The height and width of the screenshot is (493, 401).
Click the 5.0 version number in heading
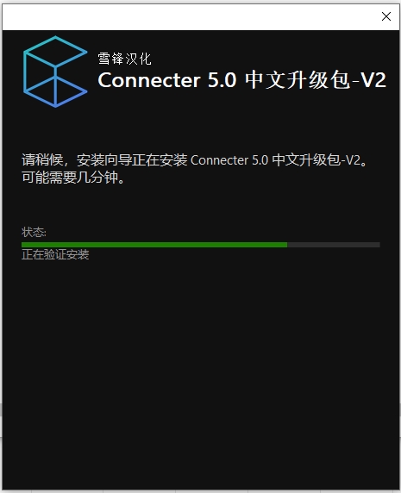click(x=222, y=80)
